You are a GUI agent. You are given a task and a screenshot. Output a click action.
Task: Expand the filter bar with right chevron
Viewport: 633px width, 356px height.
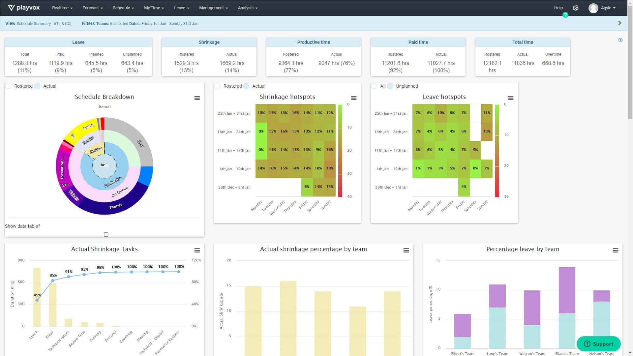[x=620, y=23]
